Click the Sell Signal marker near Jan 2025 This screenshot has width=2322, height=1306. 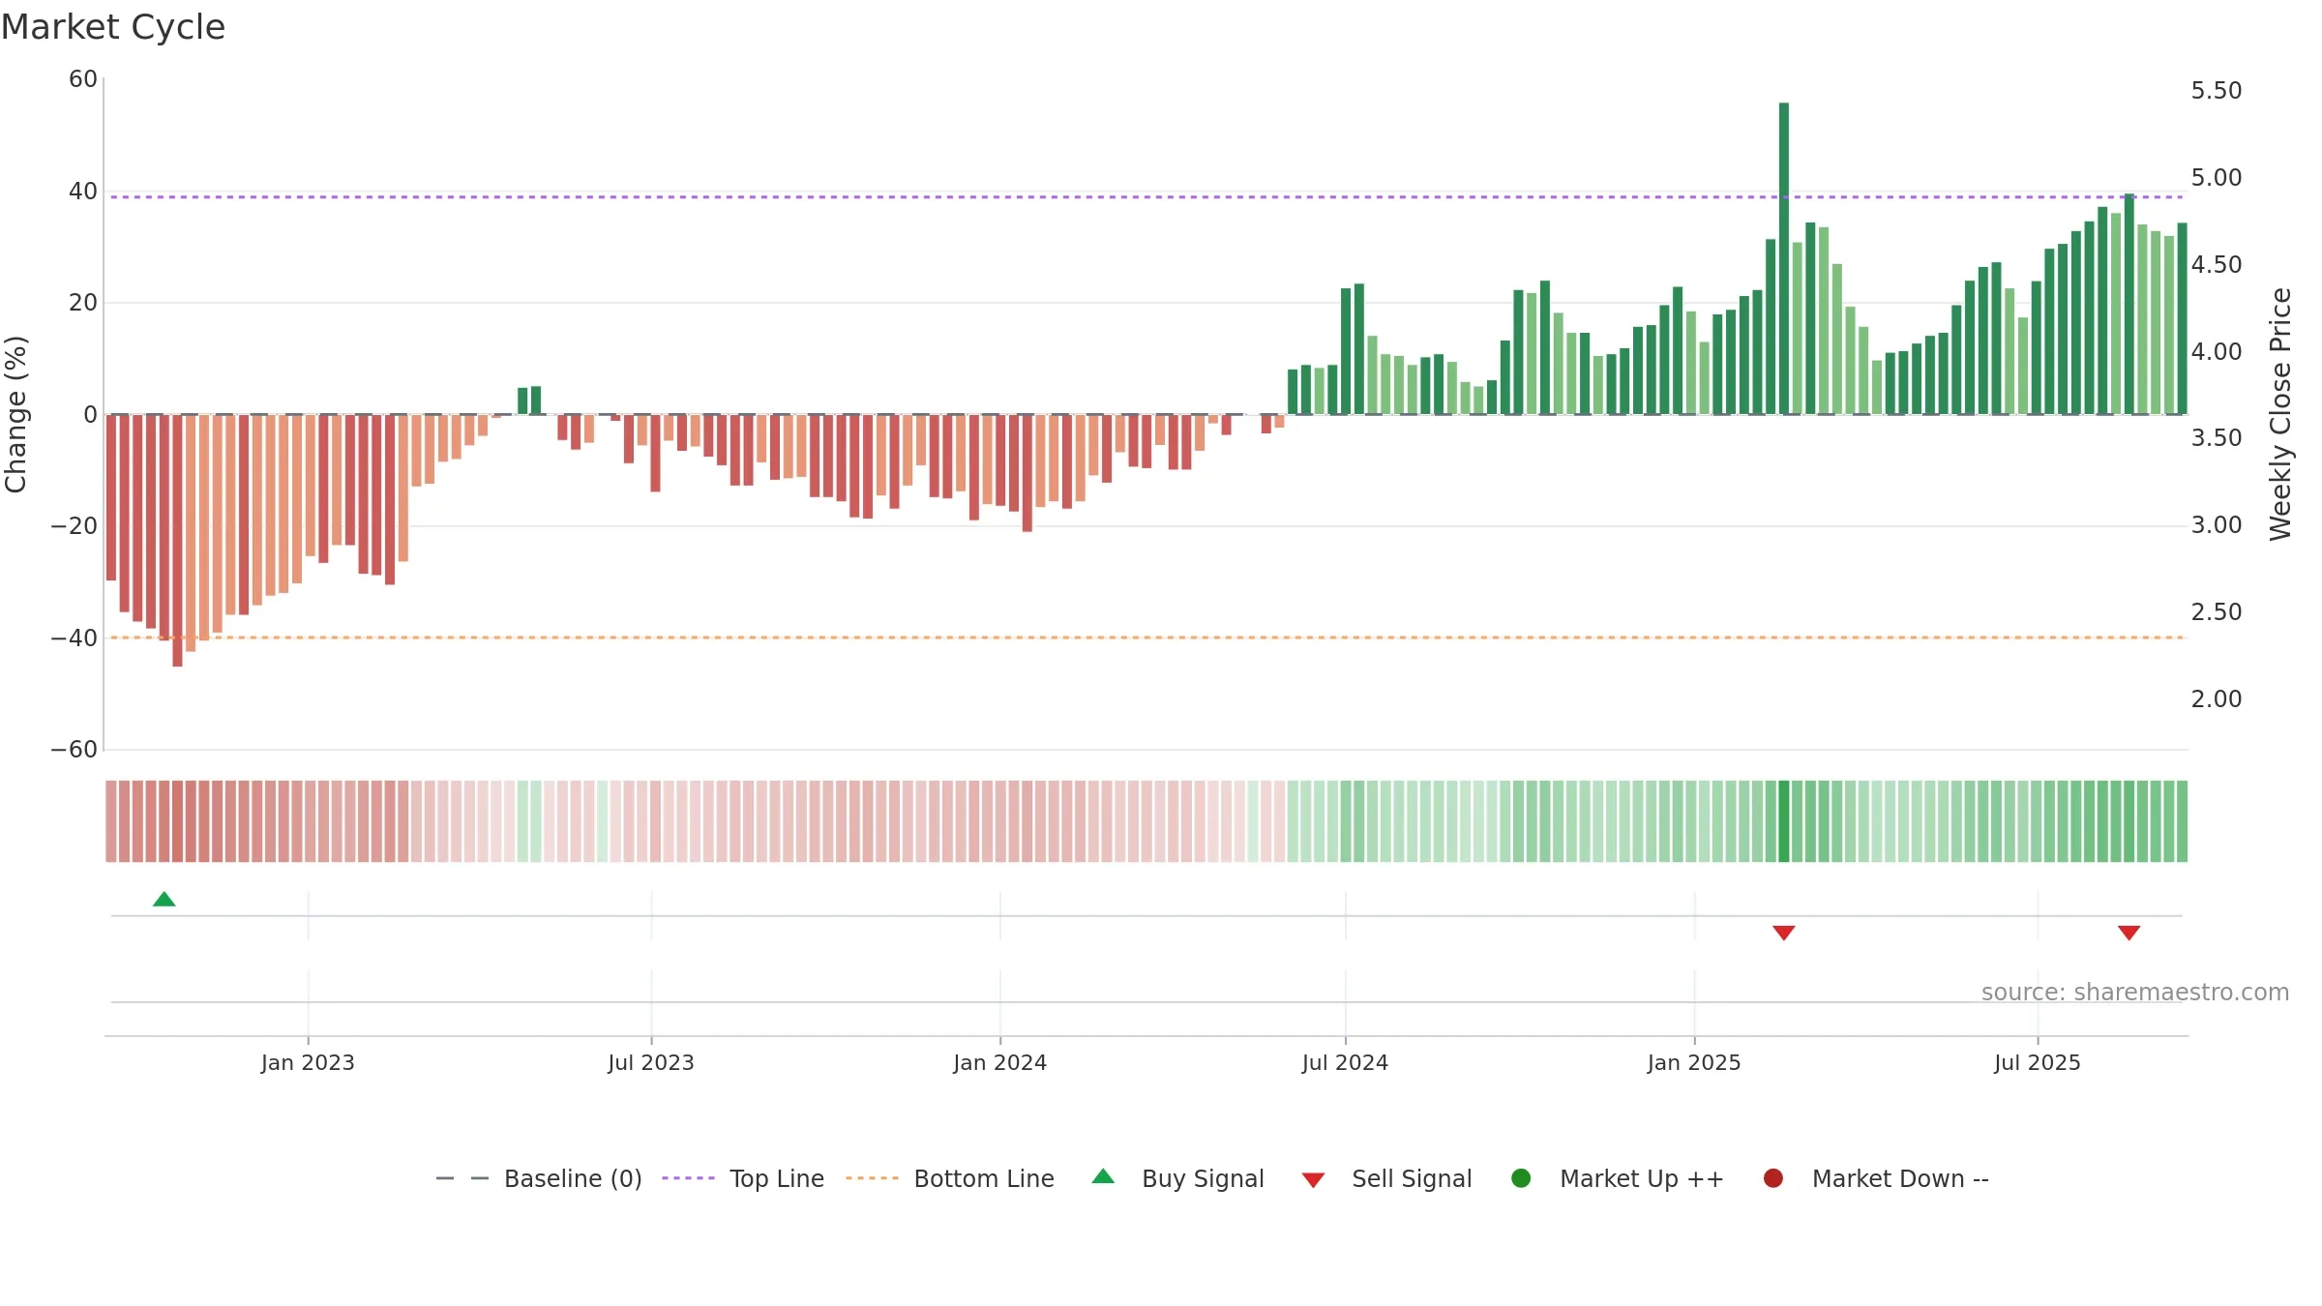coord(1784,933)
